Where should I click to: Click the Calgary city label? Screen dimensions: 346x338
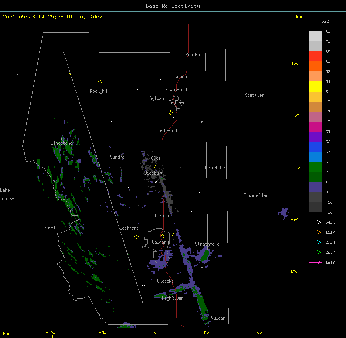pos(161,242)
